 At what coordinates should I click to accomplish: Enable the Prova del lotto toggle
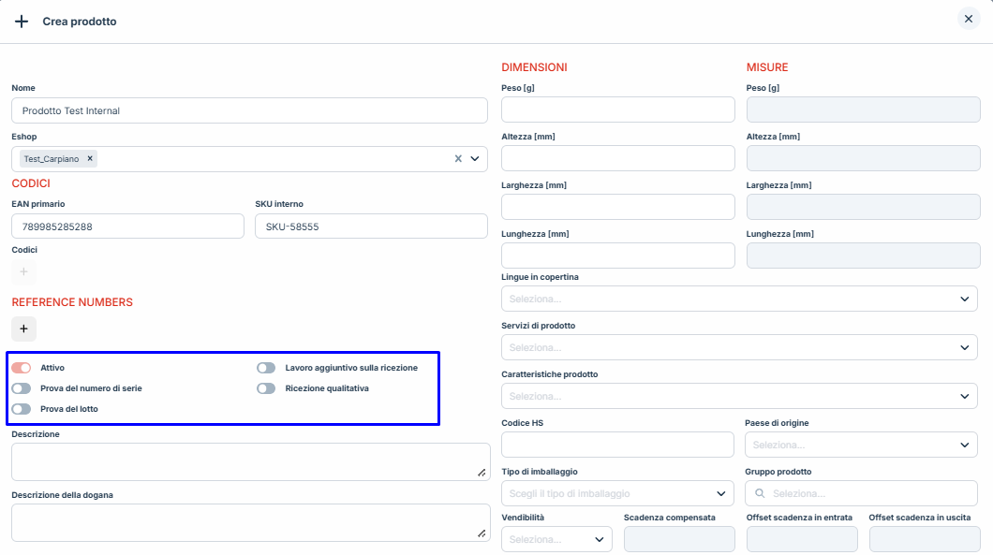pyautogui.click(x=22, y=409)
